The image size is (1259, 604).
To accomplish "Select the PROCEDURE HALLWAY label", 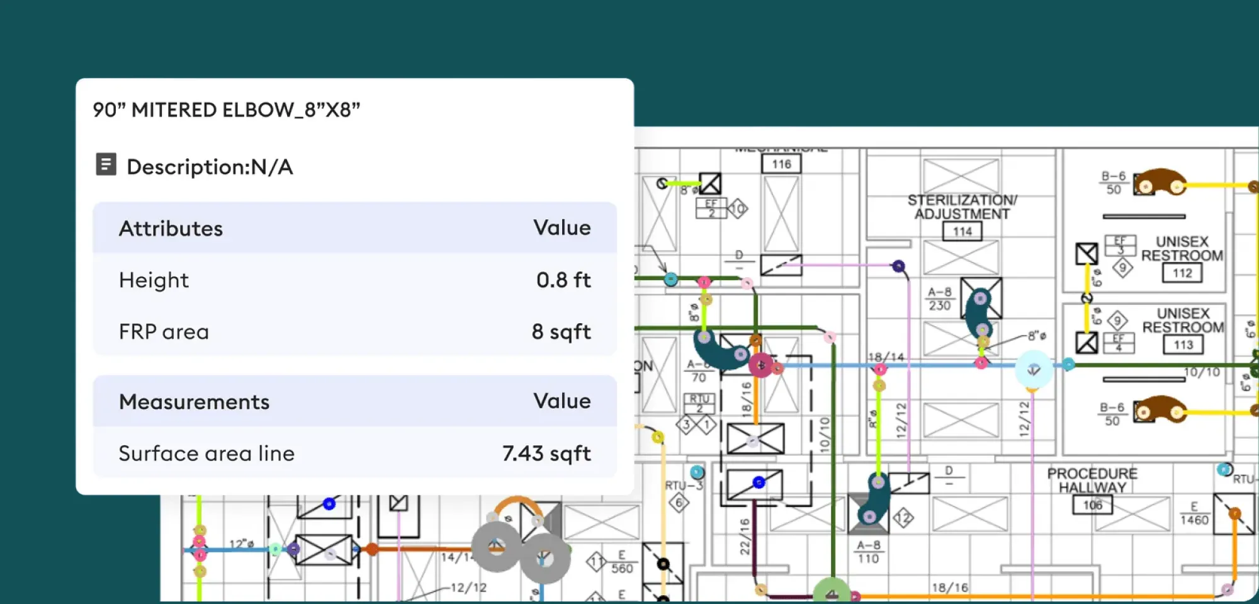I will pos(1092,480).
